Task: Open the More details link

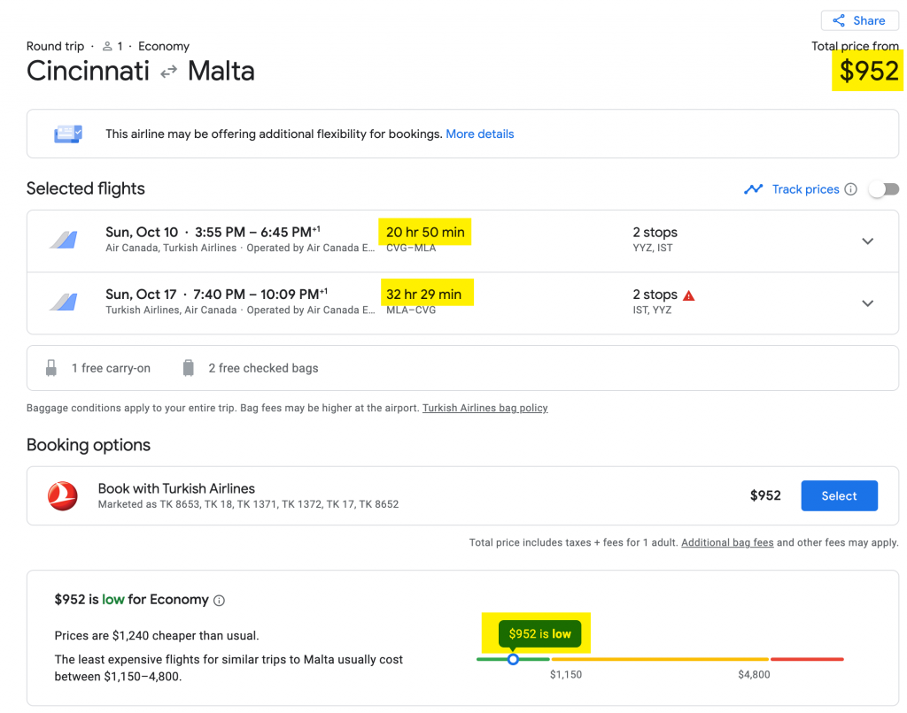Action: 480,134
